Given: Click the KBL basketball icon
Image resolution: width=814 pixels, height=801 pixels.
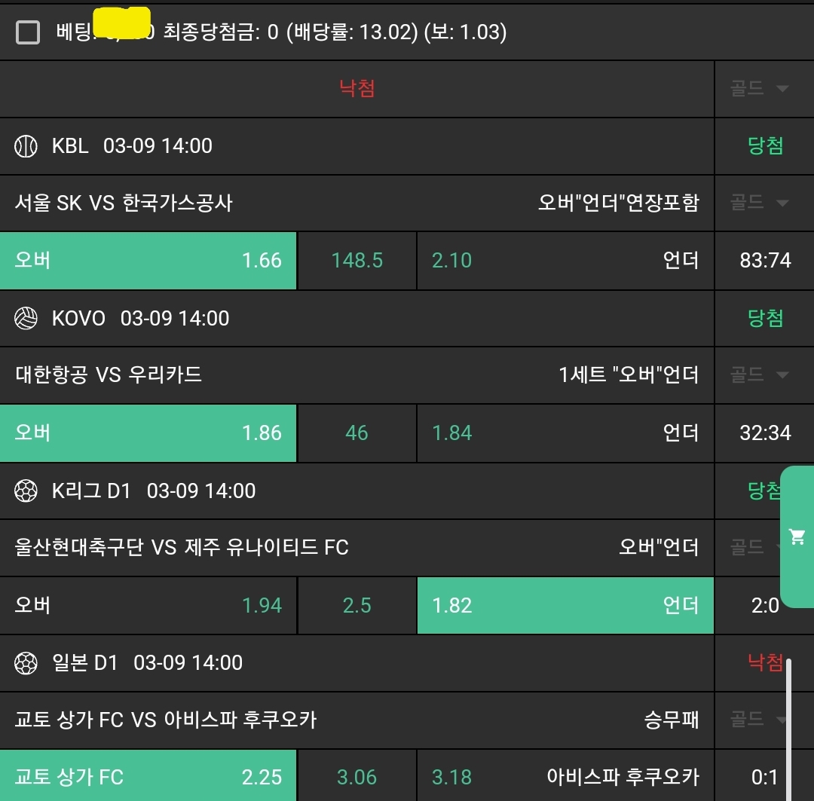Looking at the screenshot, I should 26,146.
